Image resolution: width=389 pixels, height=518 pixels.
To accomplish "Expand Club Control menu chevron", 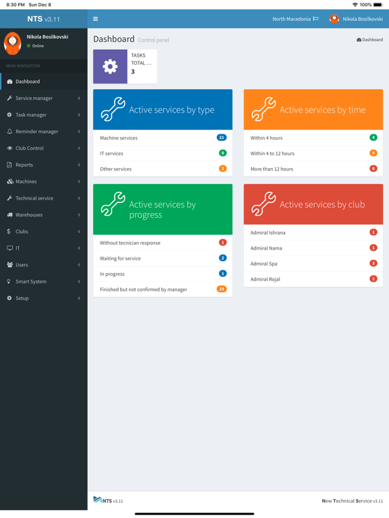I will click(x=79, y=148).
